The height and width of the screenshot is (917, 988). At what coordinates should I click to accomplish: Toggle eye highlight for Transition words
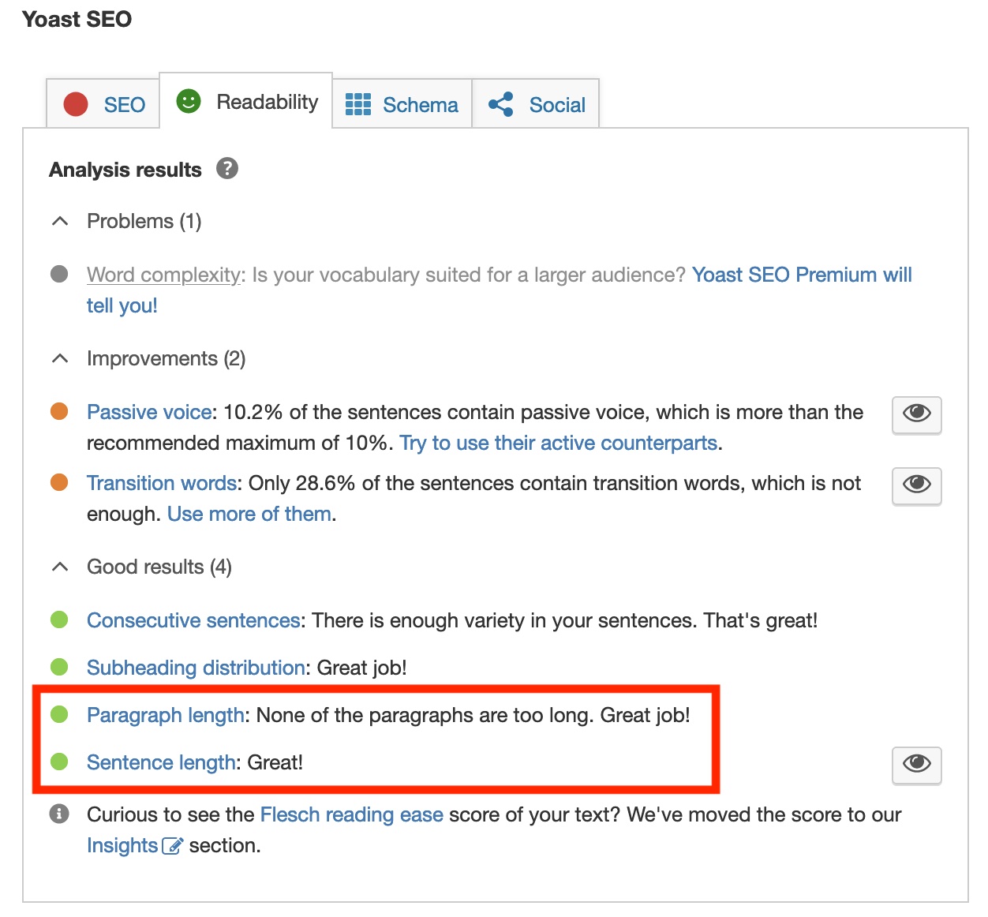click(x=916, y=485)
